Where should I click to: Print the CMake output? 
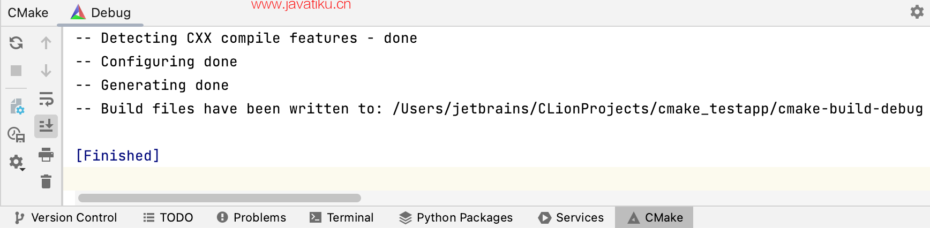46,155
